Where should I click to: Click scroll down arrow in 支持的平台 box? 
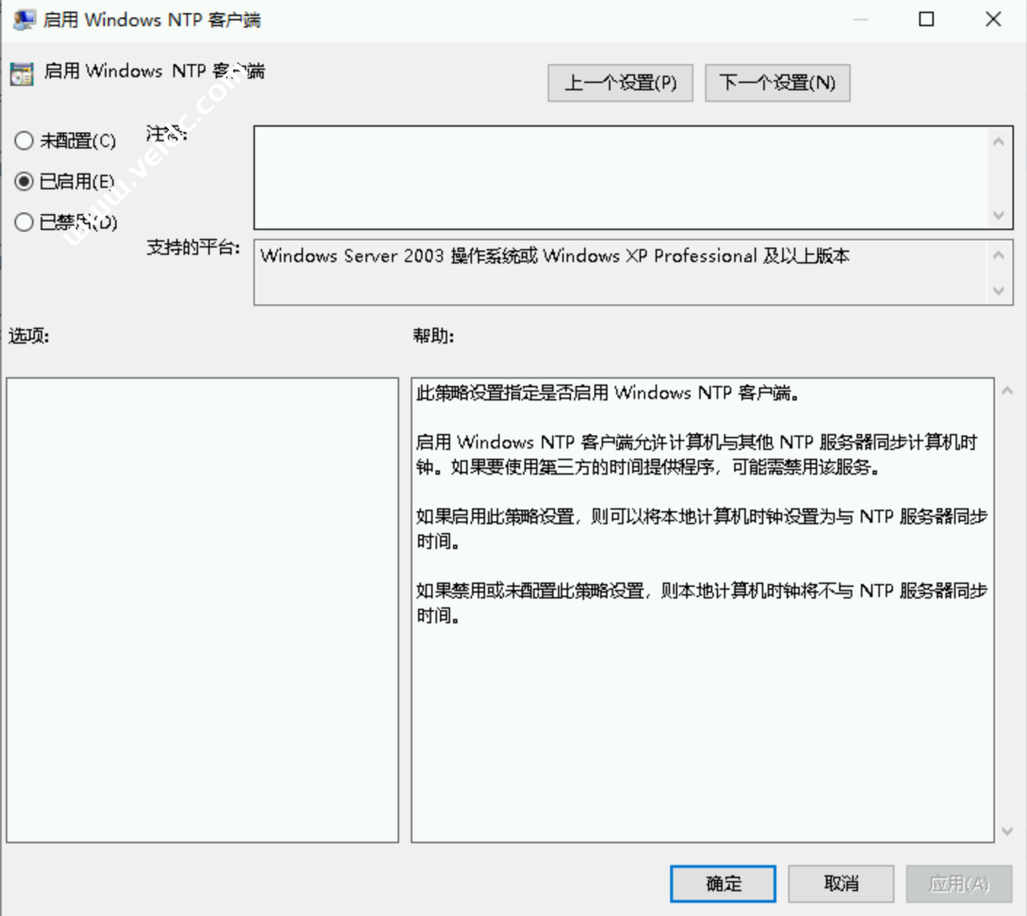pyautogui.click(x=999, y=291)
